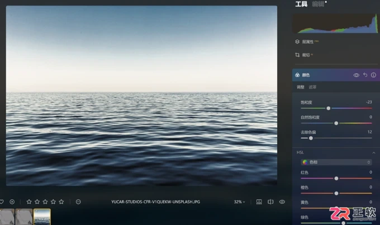Click the file name YUCAR-STUDIOS-CFR-V1QUEKW-UNSPLASH.JPG
380x225 pixels.
(x=155, y=202)
